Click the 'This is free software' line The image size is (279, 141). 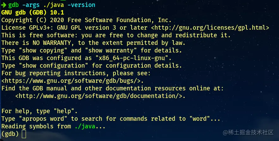pos(116,35)
